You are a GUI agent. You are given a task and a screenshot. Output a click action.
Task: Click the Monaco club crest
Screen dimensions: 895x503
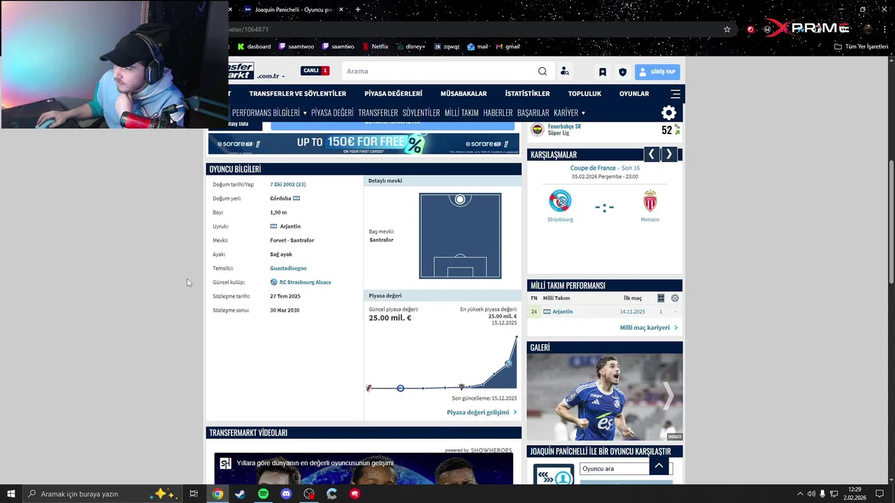pyautogui.click(x=650, y=201)
